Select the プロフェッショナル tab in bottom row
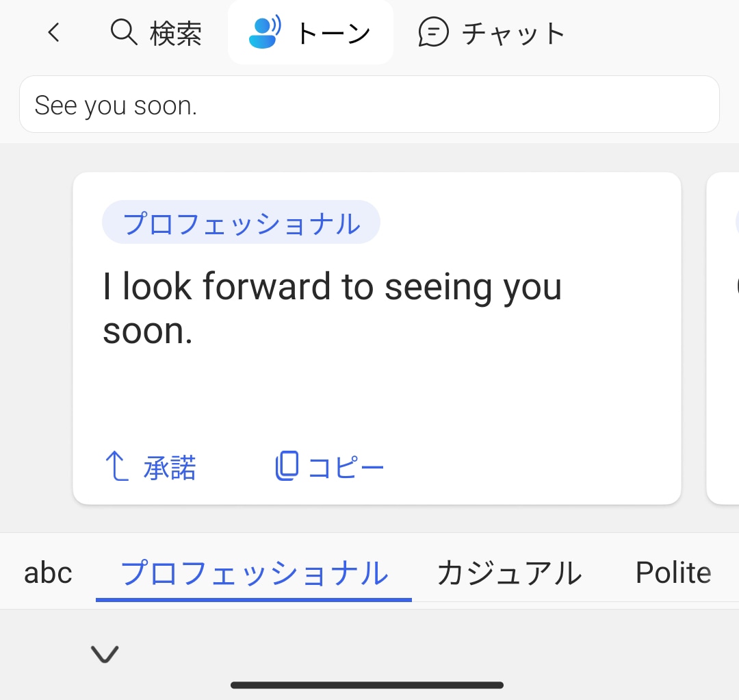This screenshot has height=700, width=739. [254, 573]
